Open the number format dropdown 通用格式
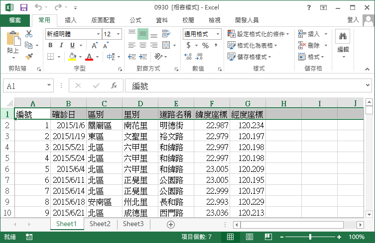This screenshot has width=375, height=243. 218,34
